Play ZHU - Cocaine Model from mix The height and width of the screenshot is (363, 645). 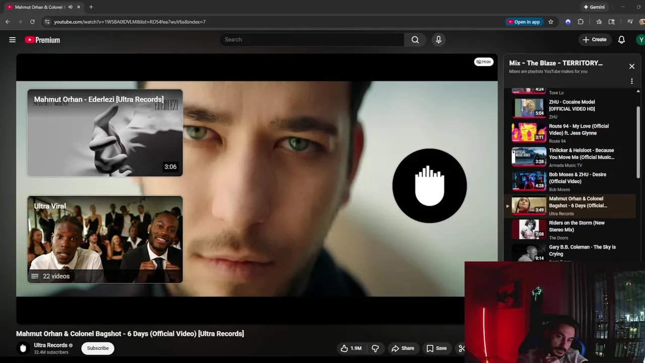(x=570, y=108)
